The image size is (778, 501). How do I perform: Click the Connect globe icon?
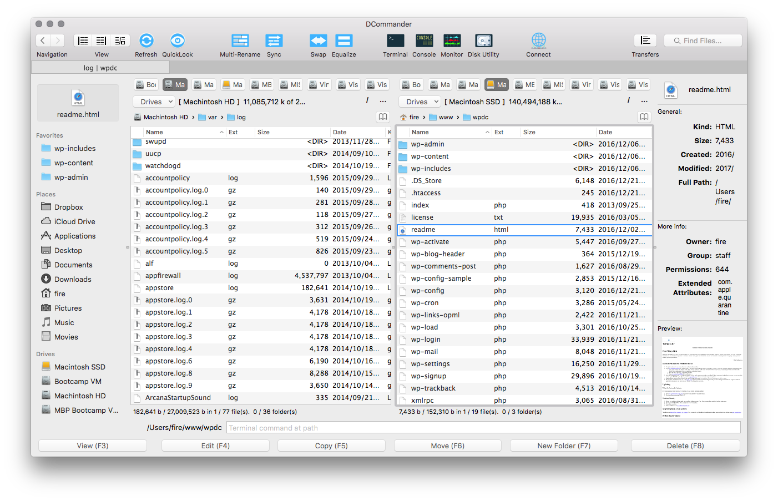[x=539, y=41]
